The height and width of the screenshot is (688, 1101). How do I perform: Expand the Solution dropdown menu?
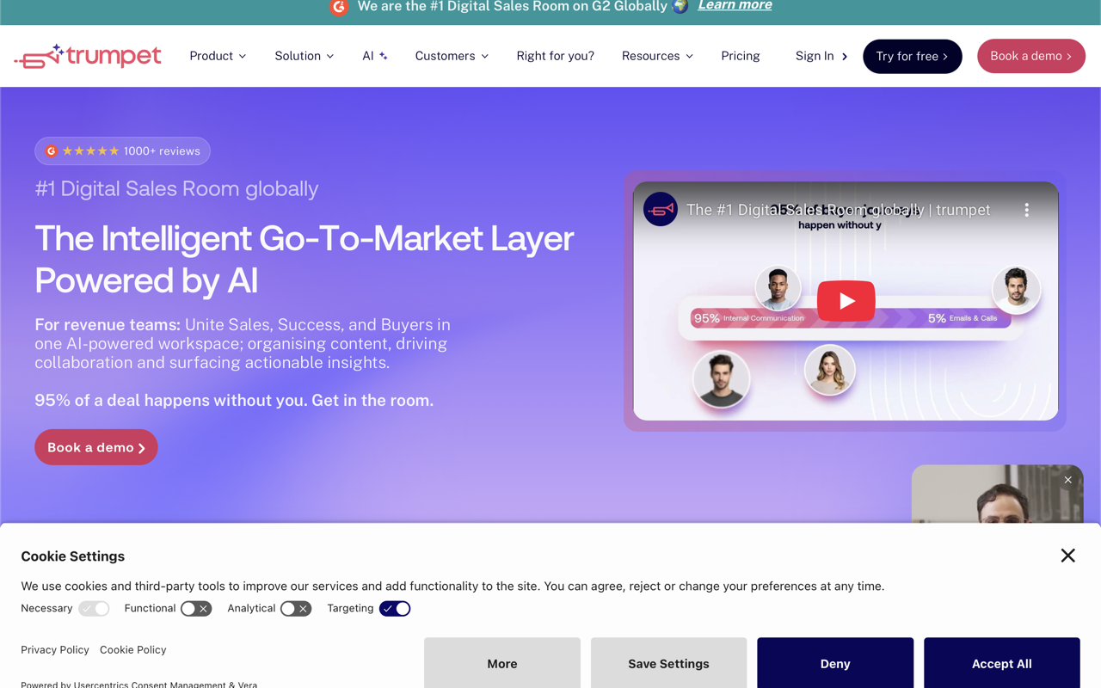pyautogui.click(x=304, y=56)
